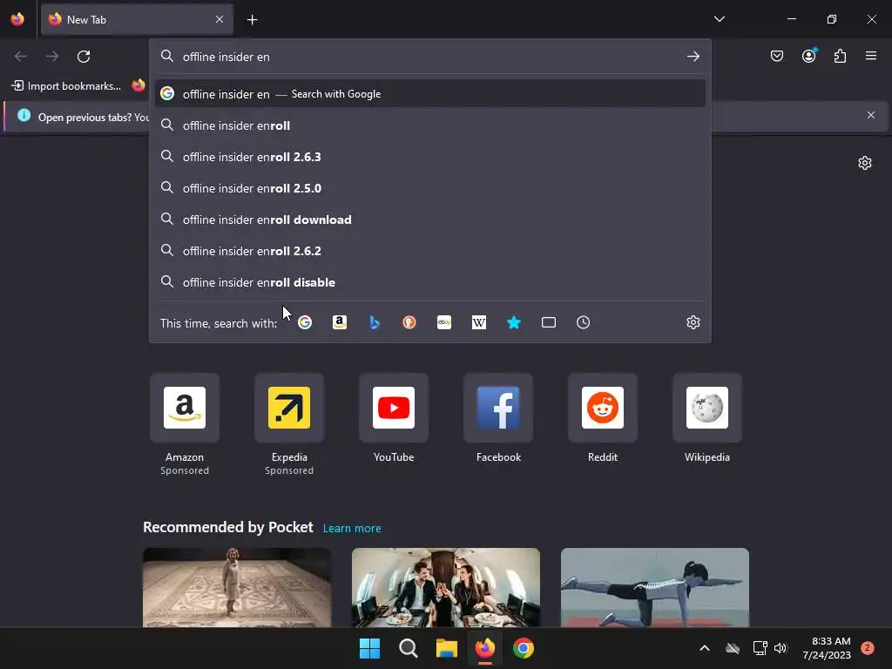Image resolution: width=892 pixels, height=669 pixels.
Task: Open the Firefox application menu
Action: tap(871, 56)
